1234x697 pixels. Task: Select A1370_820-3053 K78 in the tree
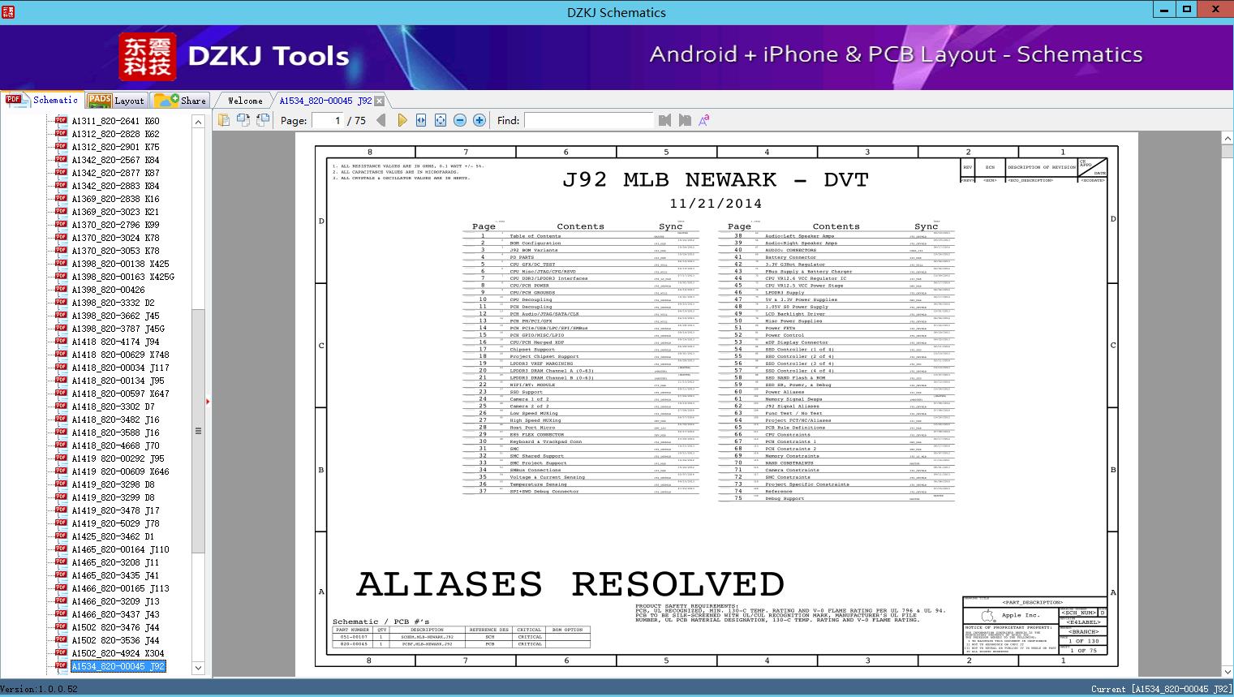click(115, 251)
